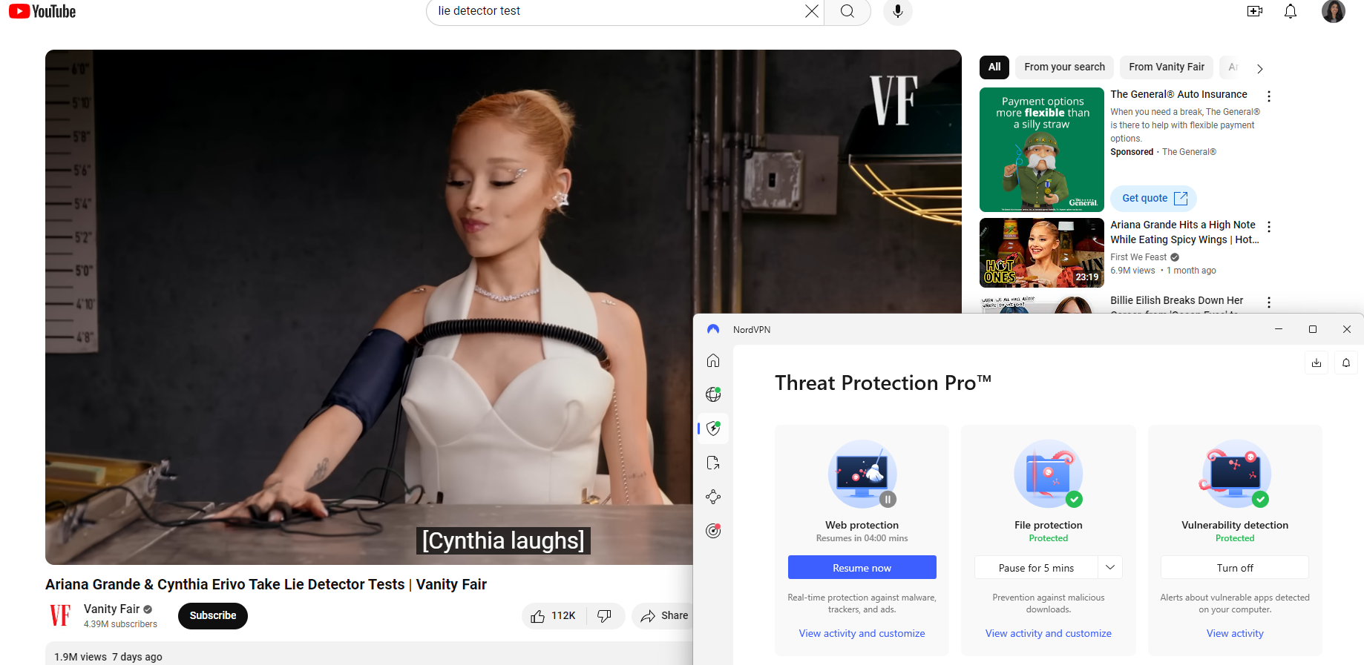Open the Create video icon

click(x=1255, y=11)
